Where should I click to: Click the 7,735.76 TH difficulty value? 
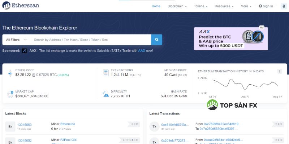[x=120, y=96]
